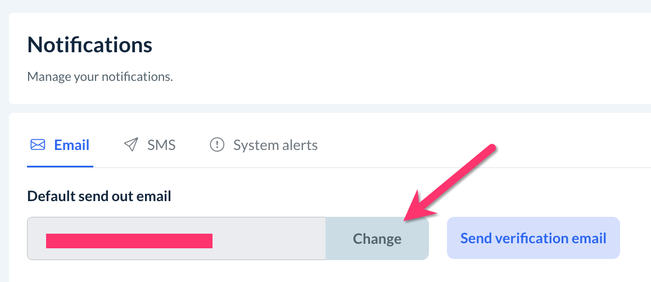
Task: Switch to the Email tab
Action: point(60,145)
